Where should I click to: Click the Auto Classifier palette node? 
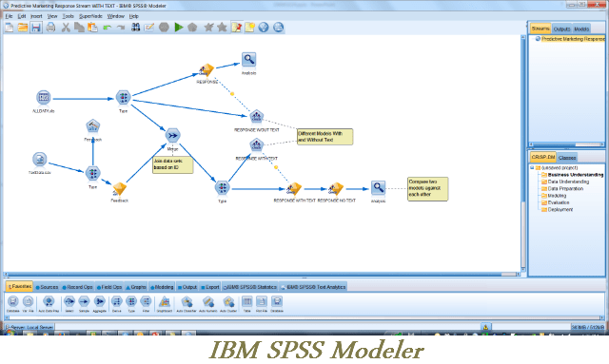[x=187, y=304]
